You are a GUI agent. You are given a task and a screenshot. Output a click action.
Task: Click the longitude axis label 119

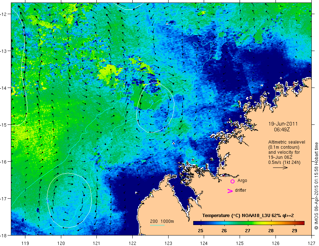(25, 243)
